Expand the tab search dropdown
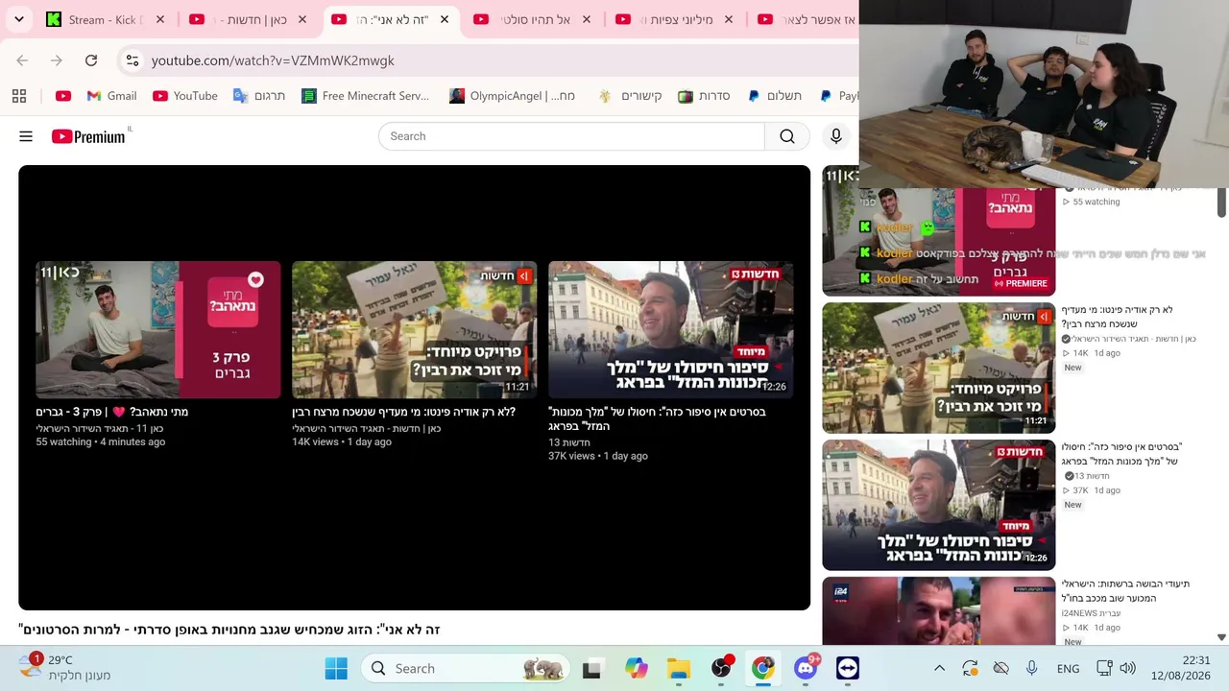Image resolution: width=1229 pixels, height=691 pixels. 19,19
